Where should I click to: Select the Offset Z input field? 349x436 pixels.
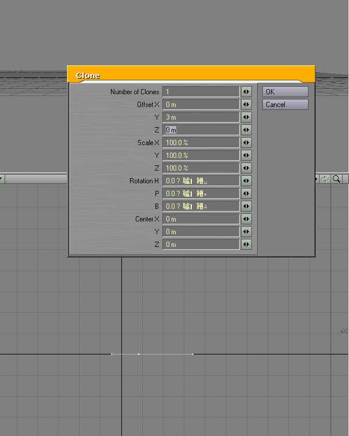[x=201, y=130]
